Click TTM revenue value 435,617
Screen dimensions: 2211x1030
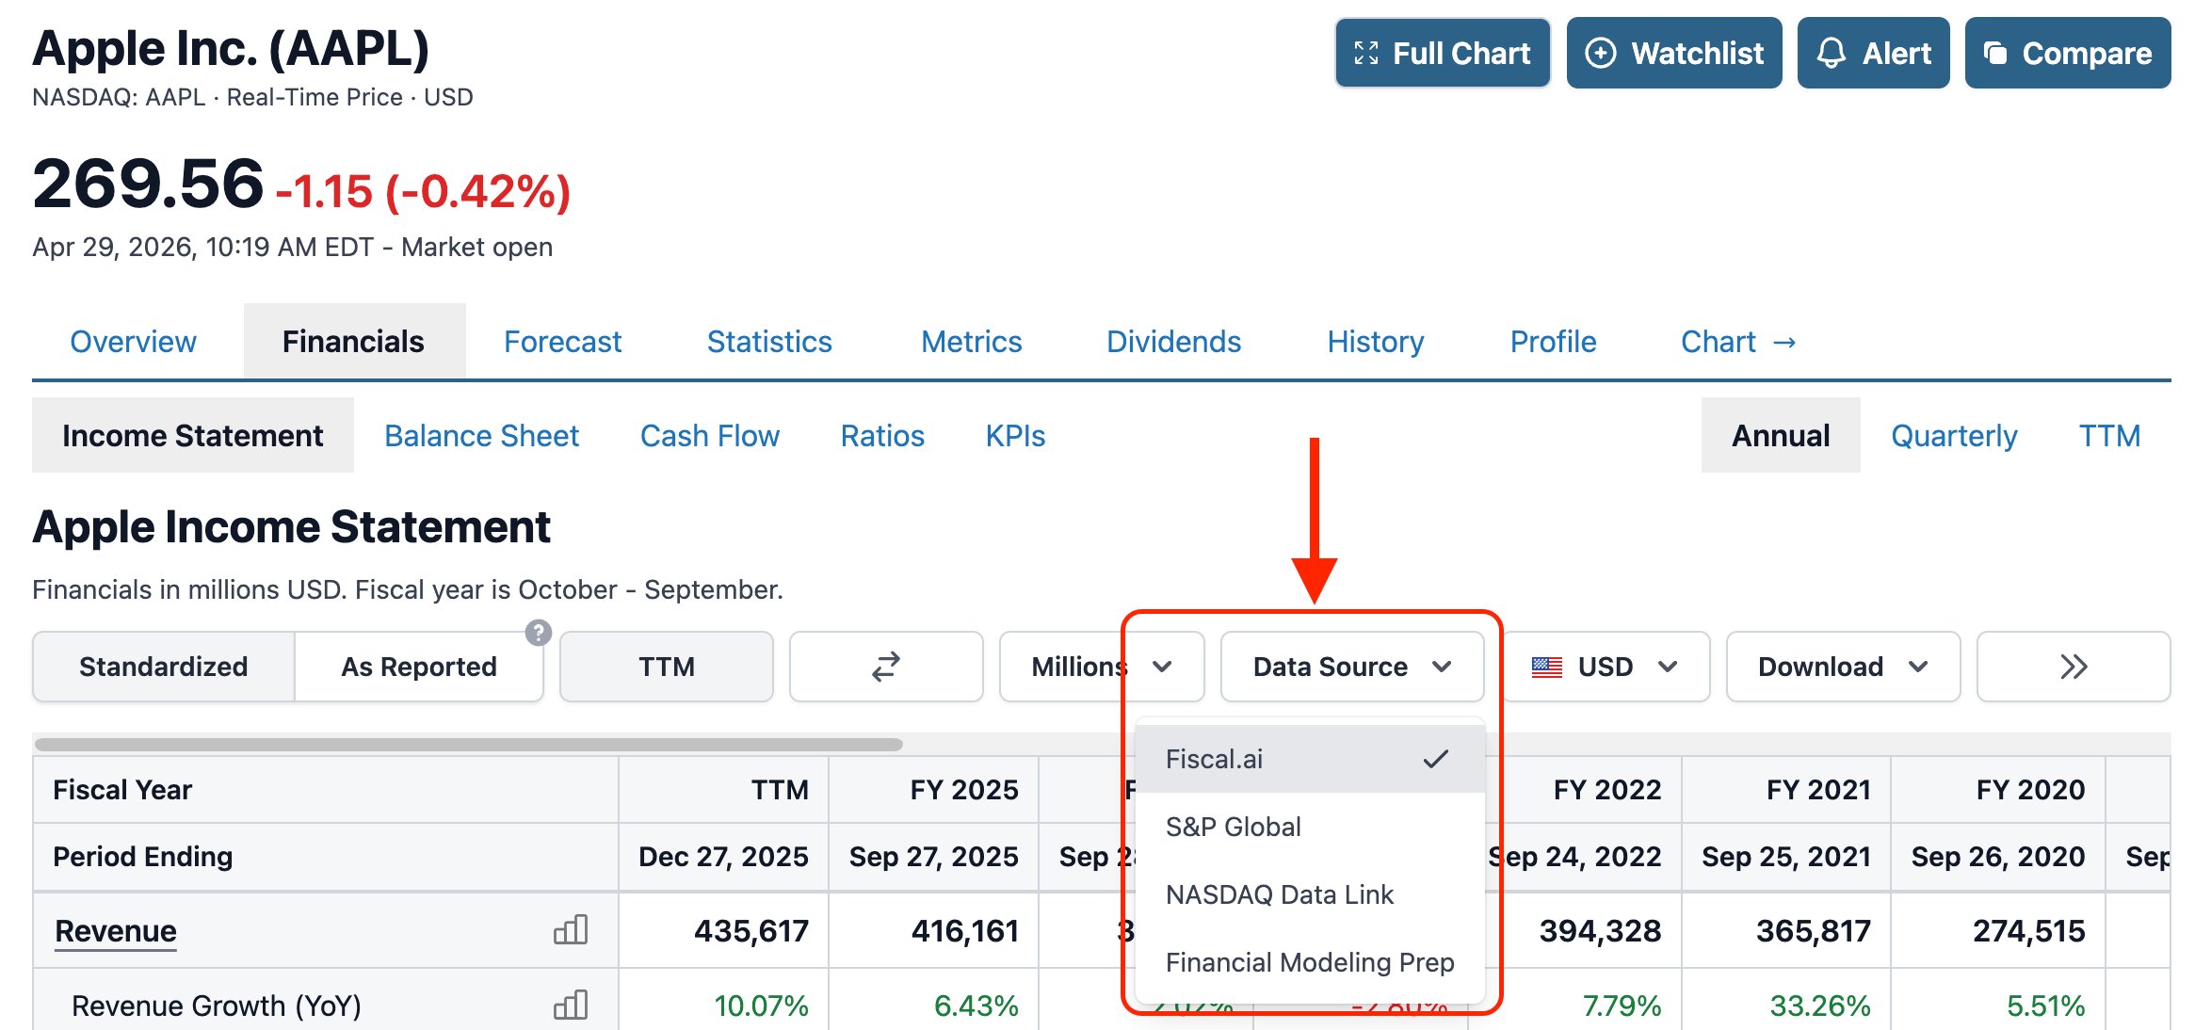[751, 931]
